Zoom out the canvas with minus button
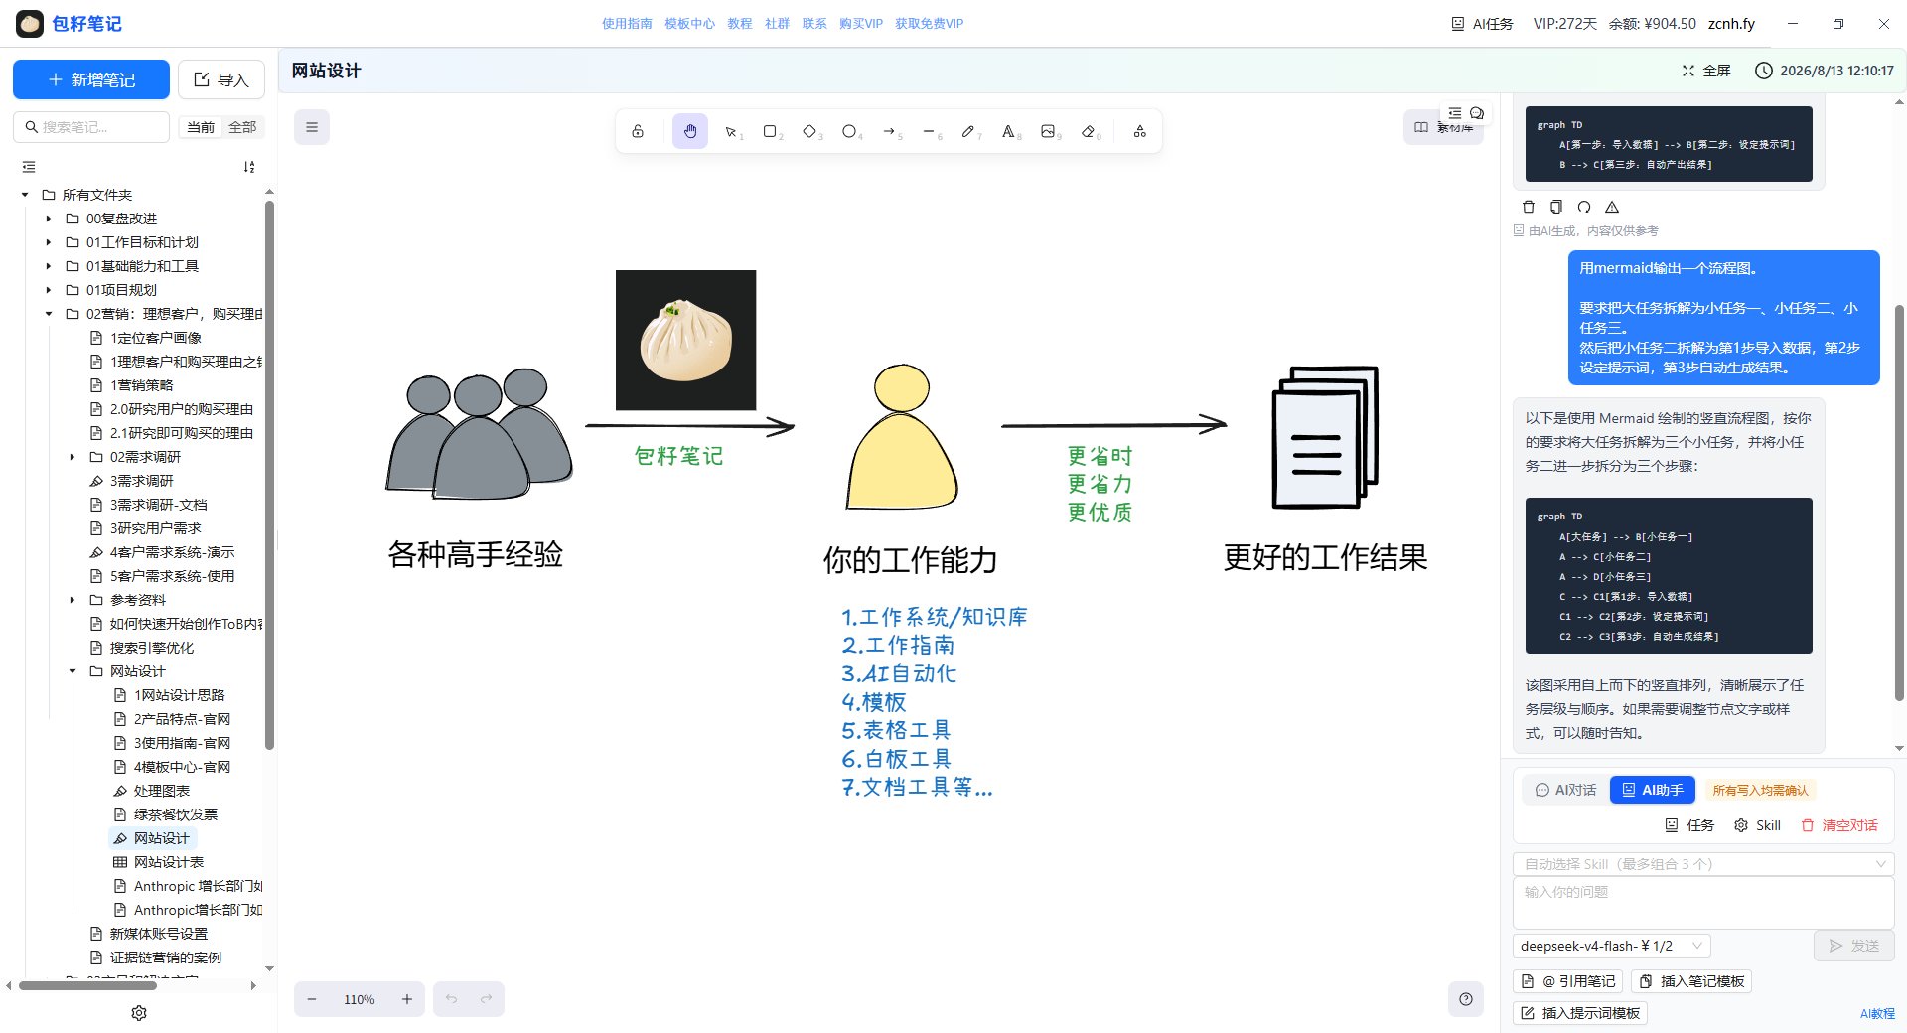 pos(312,999)
